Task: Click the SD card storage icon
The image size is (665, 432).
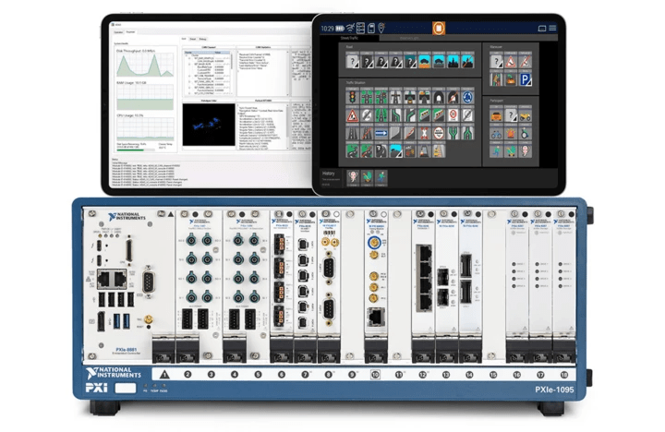Action: (371, 28)
